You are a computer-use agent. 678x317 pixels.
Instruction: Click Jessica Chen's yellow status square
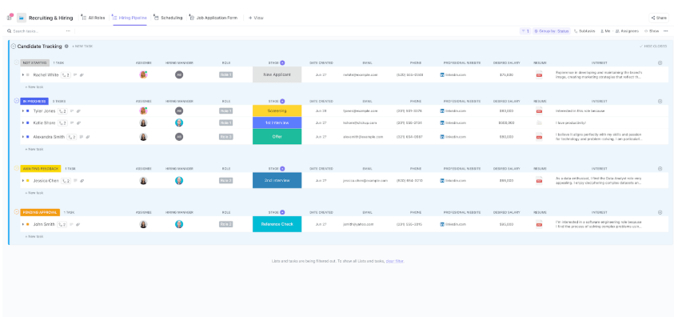coord(28,181)
